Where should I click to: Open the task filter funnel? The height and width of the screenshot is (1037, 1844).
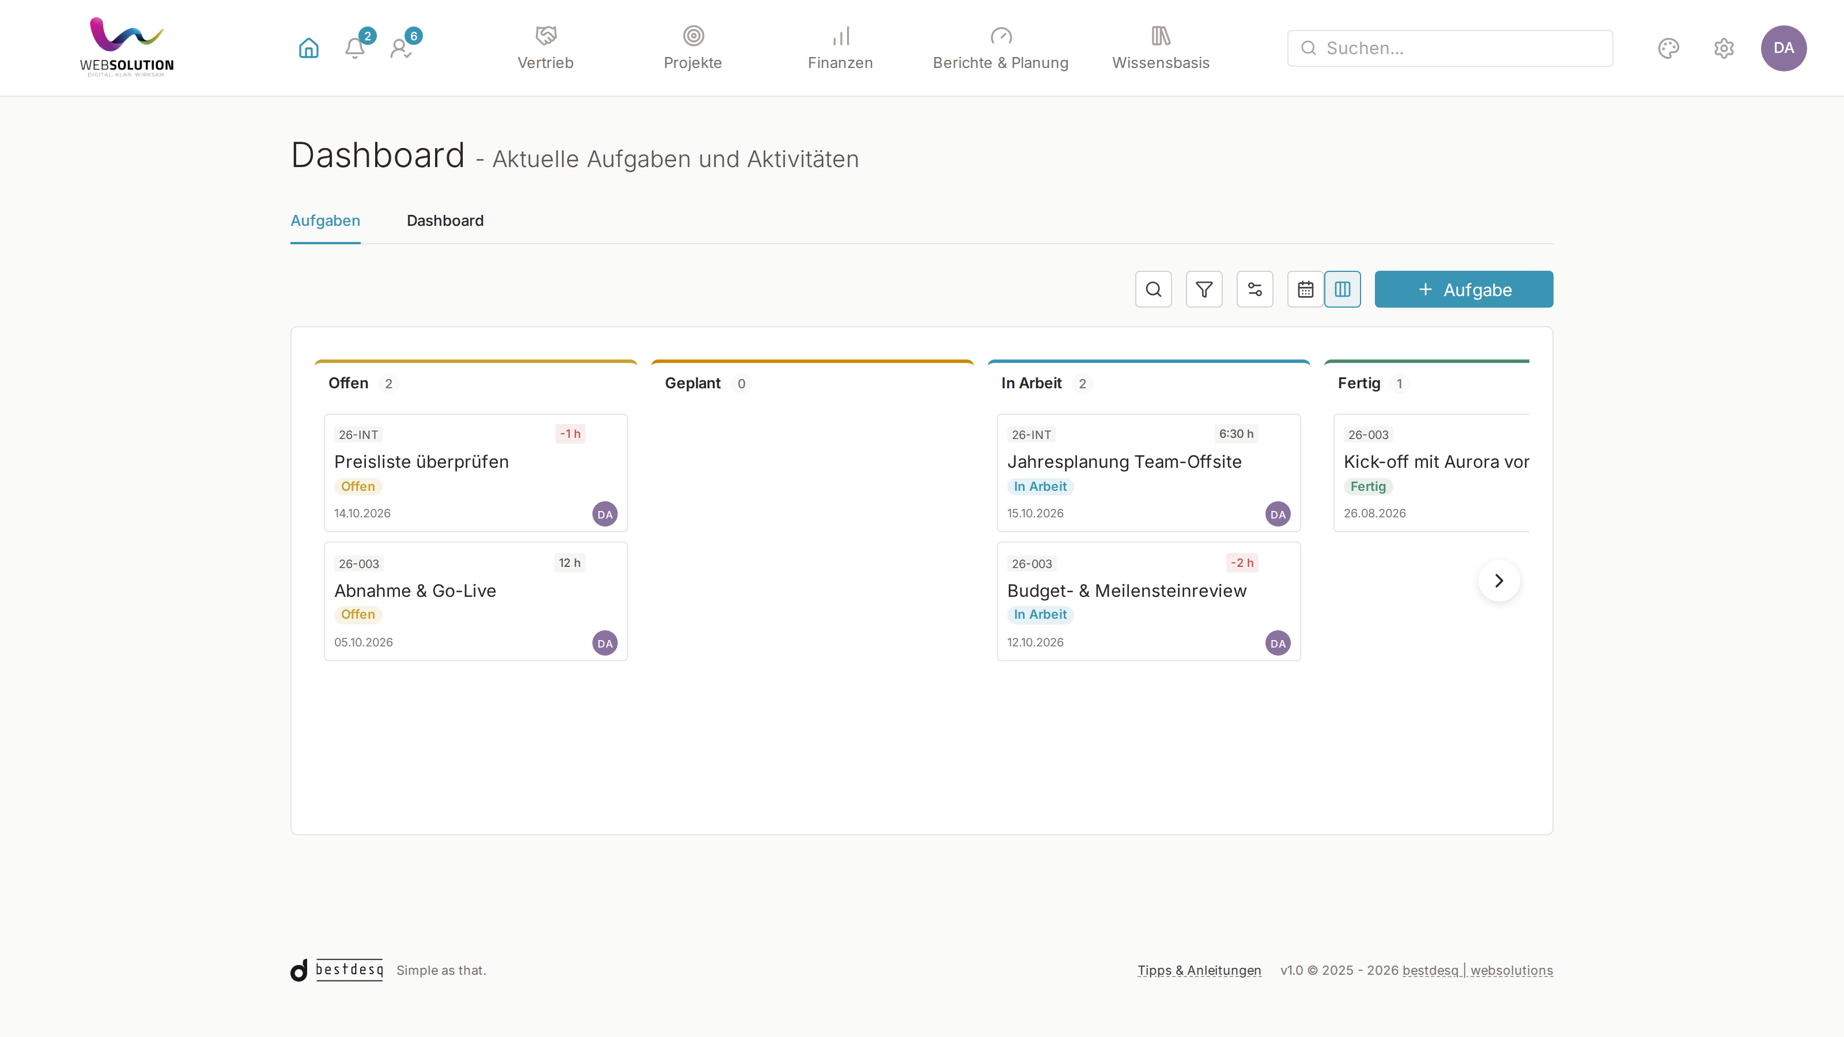click(x=1204, y=289)
